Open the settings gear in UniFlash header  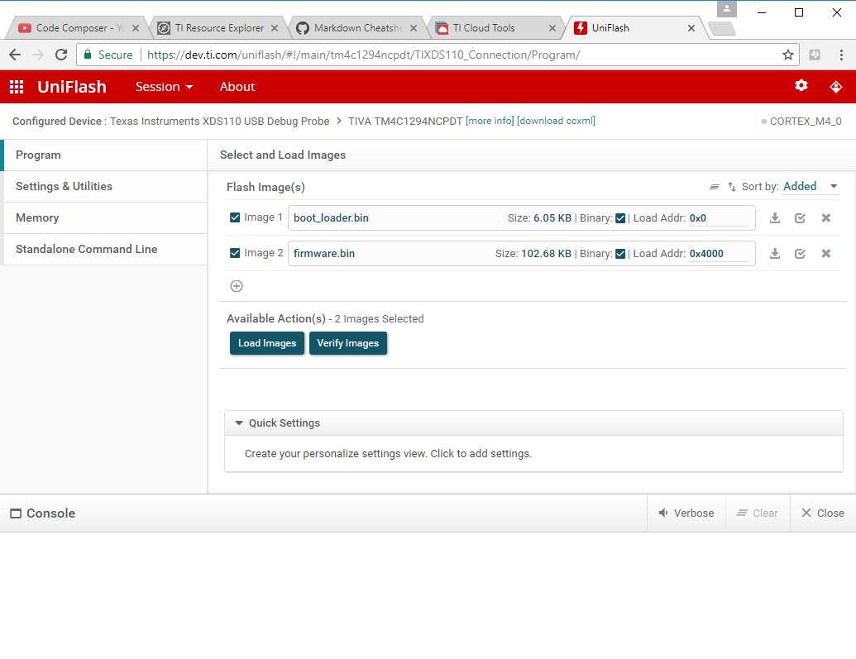pos(801,86)
